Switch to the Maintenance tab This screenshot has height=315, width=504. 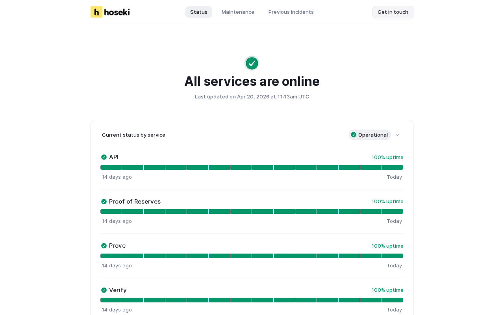pos(238,12)
